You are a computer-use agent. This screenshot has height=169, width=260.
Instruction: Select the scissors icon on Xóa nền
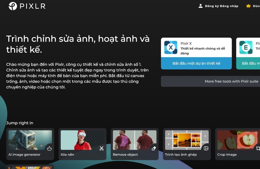101,148
